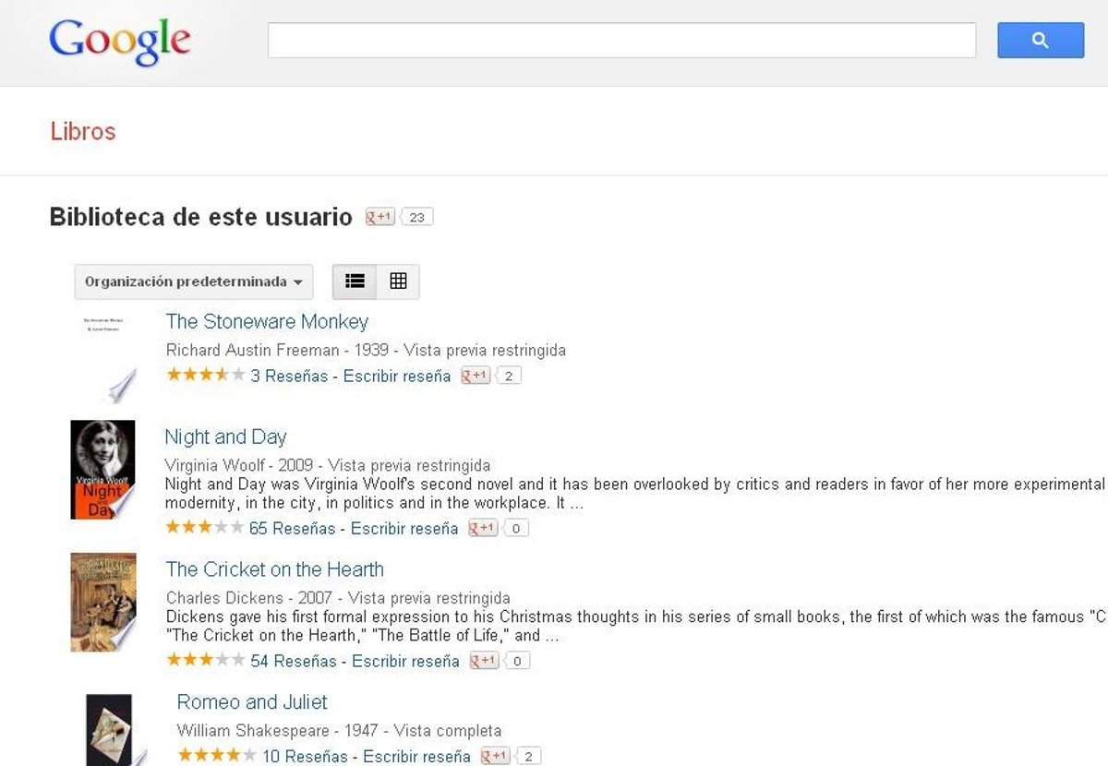Image resolution: width=1108 pixels, height=766 pixels.
Task: Open Night and Day's 65 Reseñas
Action: click(292, 528)
